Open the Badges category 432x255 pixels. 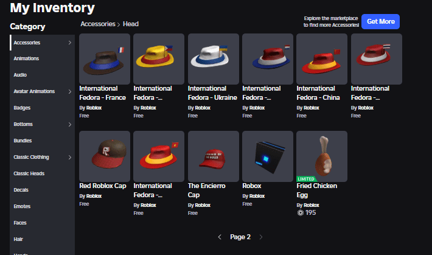[43, 108]
